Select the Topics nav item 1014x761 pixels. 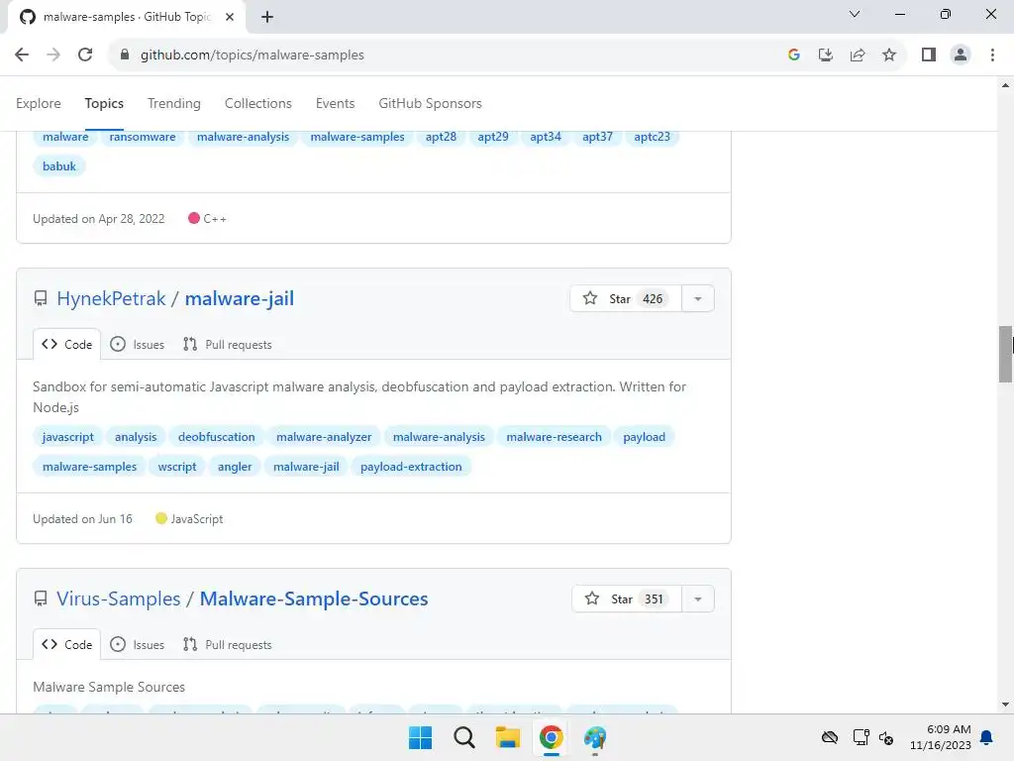click(104, 103)
